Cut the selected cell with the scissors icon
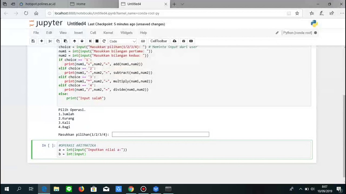Image resolution: width=346 pixels, height=194 pixels. [50, 41]
